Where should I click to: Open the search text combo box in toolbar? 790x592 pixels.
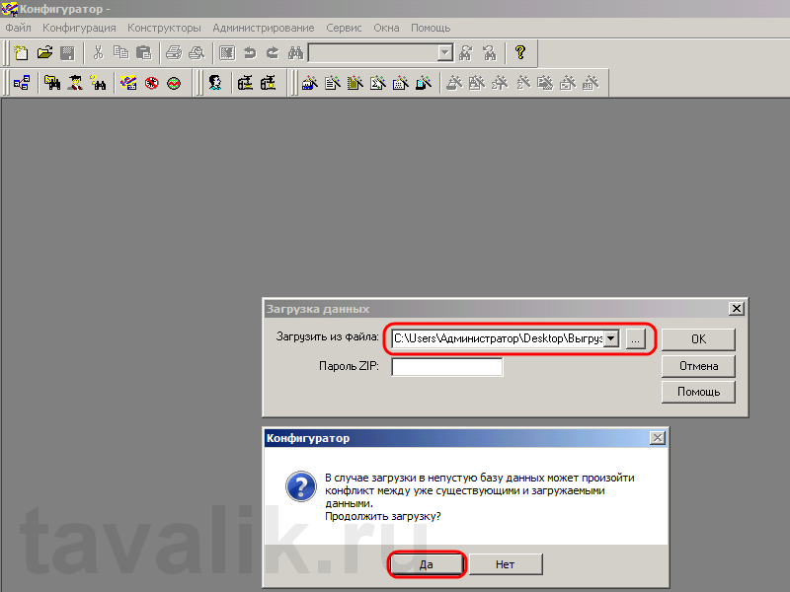click(380, 52)
